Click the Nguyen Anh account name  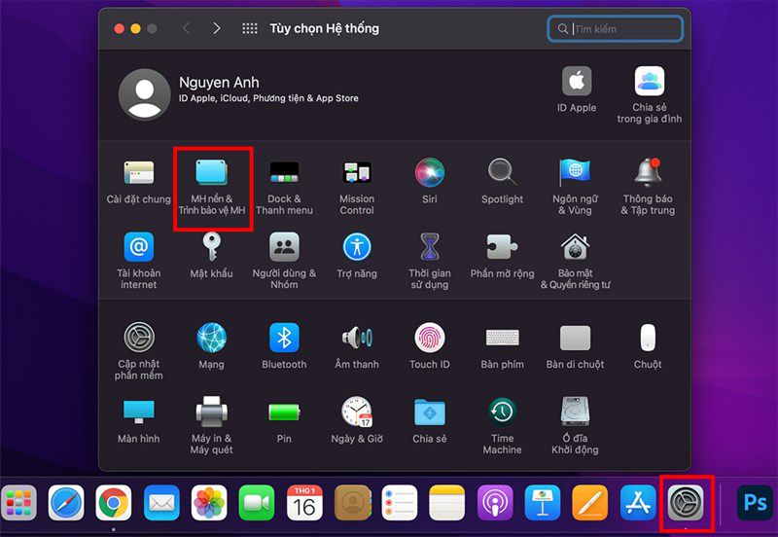pos(219,83)
